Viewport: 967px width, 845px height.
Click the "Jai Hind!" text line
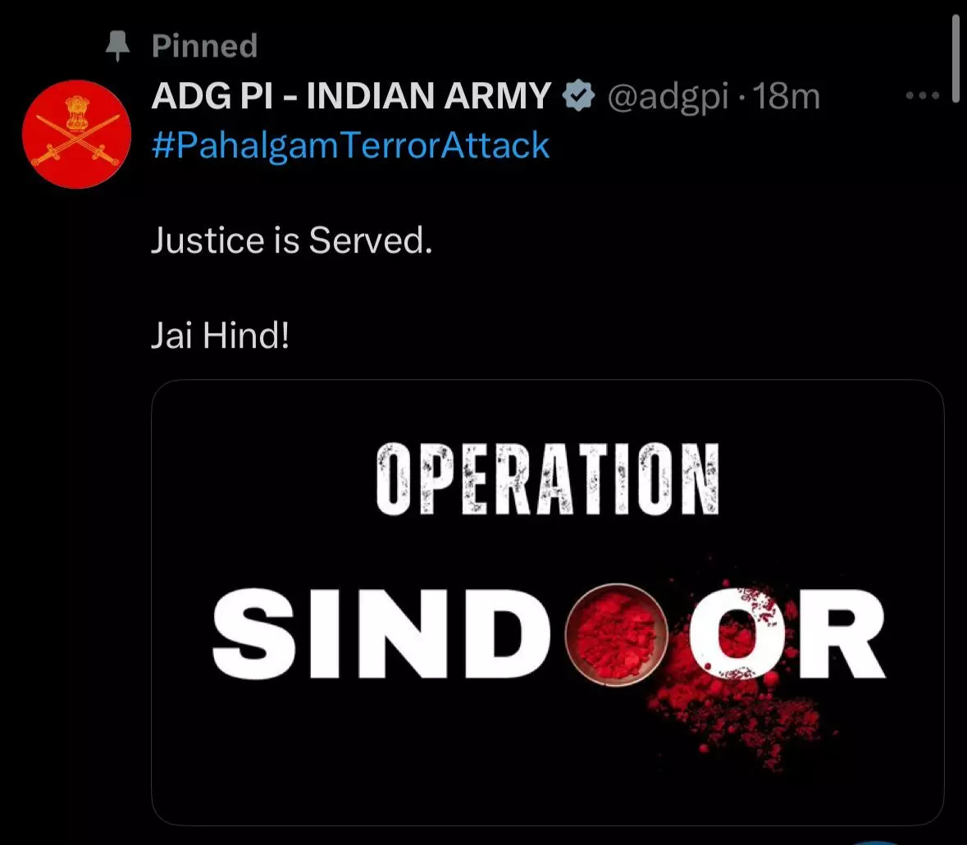point(220,336)
